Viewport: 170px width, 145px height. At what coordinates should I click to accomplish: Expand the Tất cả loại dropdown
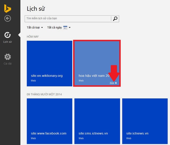35,28
